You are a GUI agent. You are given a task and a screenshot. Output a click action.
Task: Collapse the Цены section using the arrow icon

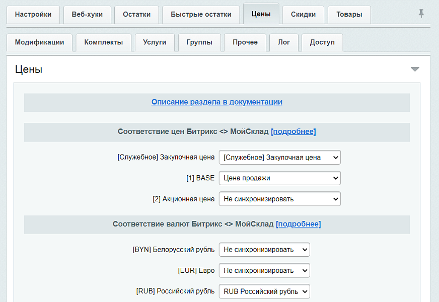[x=415, y=69]
